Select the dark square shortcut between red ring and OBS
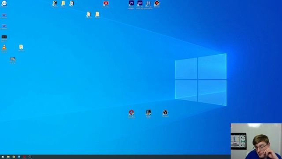This screenshot has height=159, width=282. click(x=148, y=113)
